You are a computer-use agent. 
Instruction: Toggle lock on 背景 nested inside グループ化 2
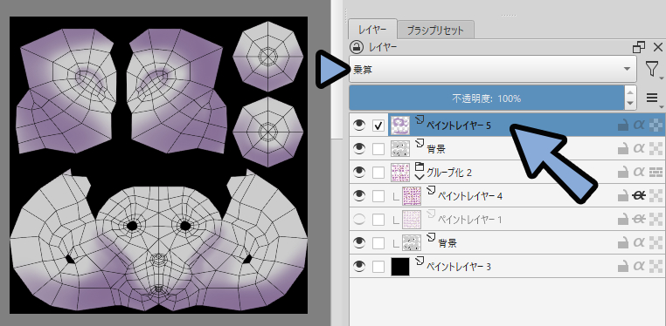622,242
